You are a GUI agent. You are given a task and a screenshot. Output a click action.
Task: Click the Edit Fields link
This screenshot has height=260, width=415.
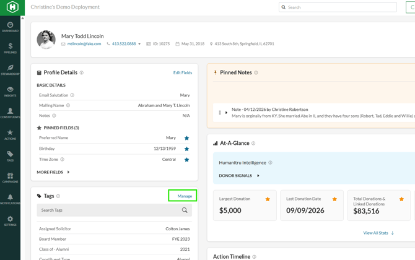pyautogui.click(x=183, y=72)
